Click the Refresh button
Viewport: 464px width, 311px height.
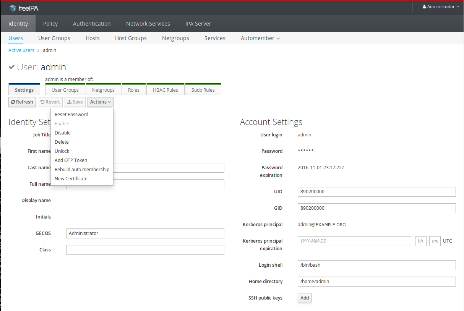click(x=22, y=102)
